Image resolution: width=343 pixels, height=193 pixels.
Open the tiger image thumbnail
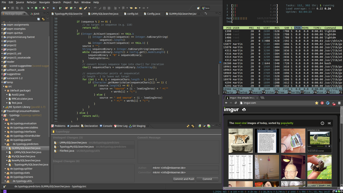point(240,140)
